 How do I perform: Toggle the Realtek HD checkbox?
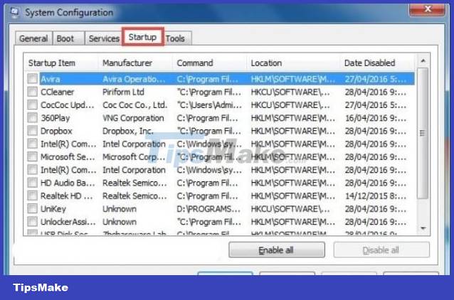click(33, 196)
